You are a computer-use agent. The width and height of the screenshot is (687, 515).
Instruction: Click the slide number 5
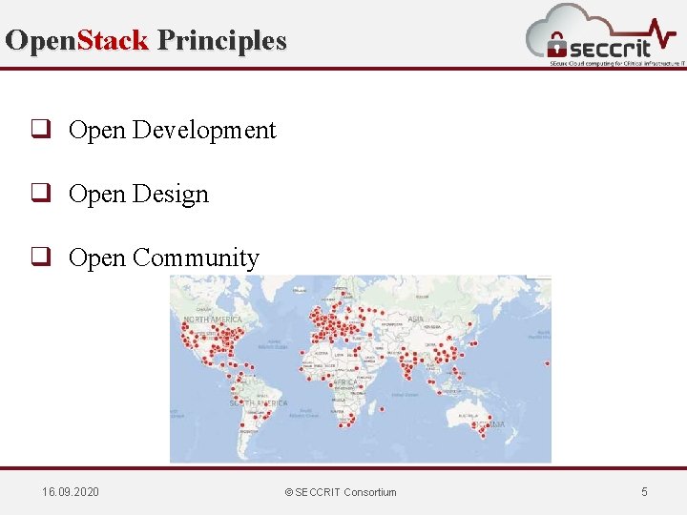[x=644, y=492]
